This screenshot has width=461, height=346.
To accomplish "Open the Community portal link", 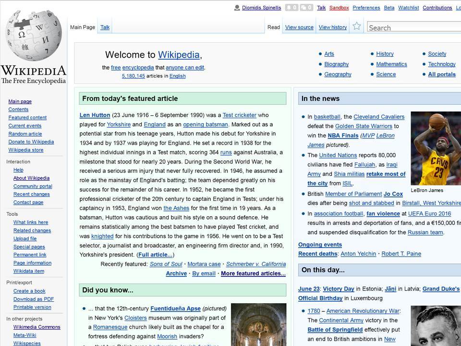I will pos(33,186).
